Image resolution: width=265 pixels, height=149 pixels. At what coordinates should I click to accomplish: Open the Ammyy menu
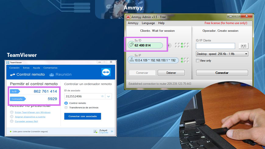pyautogui.click(x=133, y=23)
